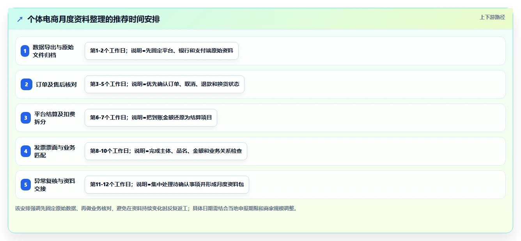Click step label 数据导出与原始文件归档
Screen dimensions: 521x241
(x=53, y=51)
